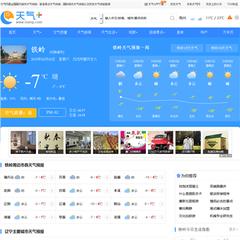Click the cardboard box ad thumbnail
The height and width of the screenshot is (240, 240).
pos(215,142)
